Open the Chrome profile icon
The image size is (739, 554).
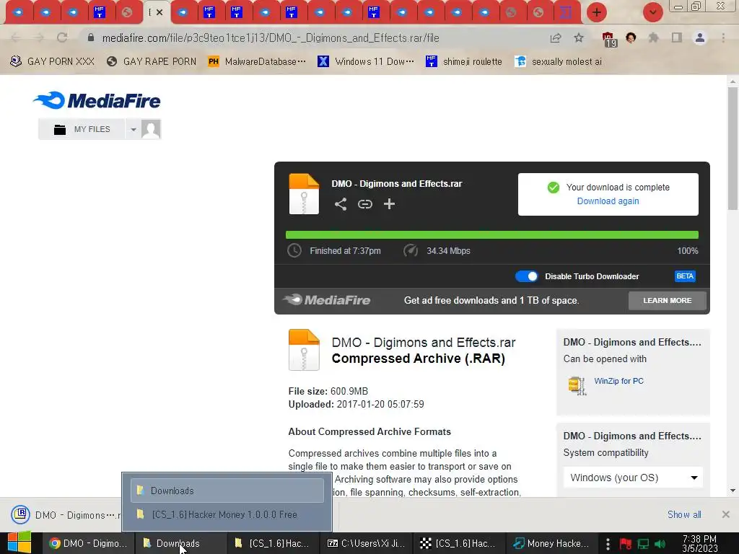700,38
